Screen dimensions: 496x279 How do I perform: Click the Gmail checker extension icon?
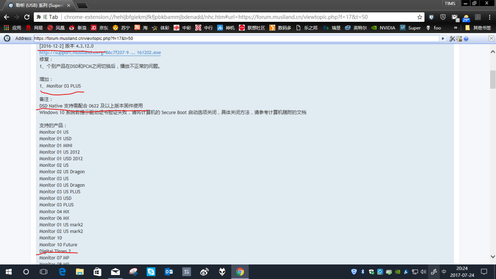point(454,17)
